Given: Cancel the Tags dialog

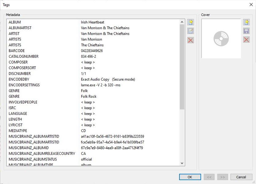Looking at the screenshot, I should tap(241, 177).
